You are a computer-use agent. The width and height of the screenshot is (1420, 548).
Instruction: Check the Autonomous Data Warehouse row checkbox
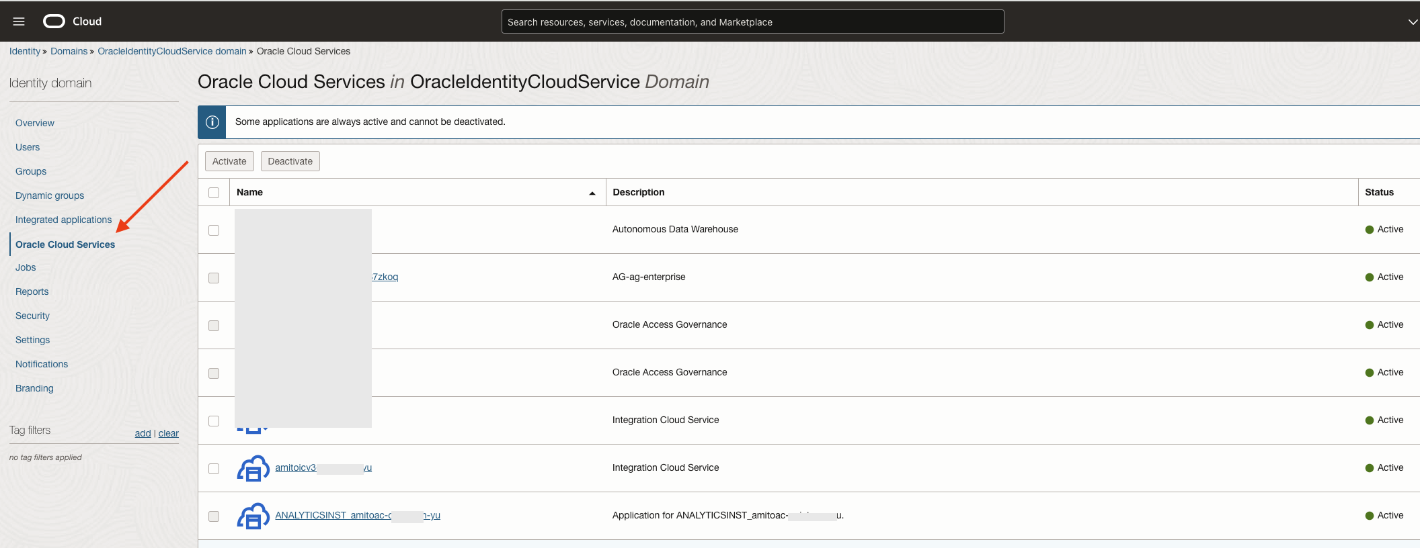tap(214, 230)
